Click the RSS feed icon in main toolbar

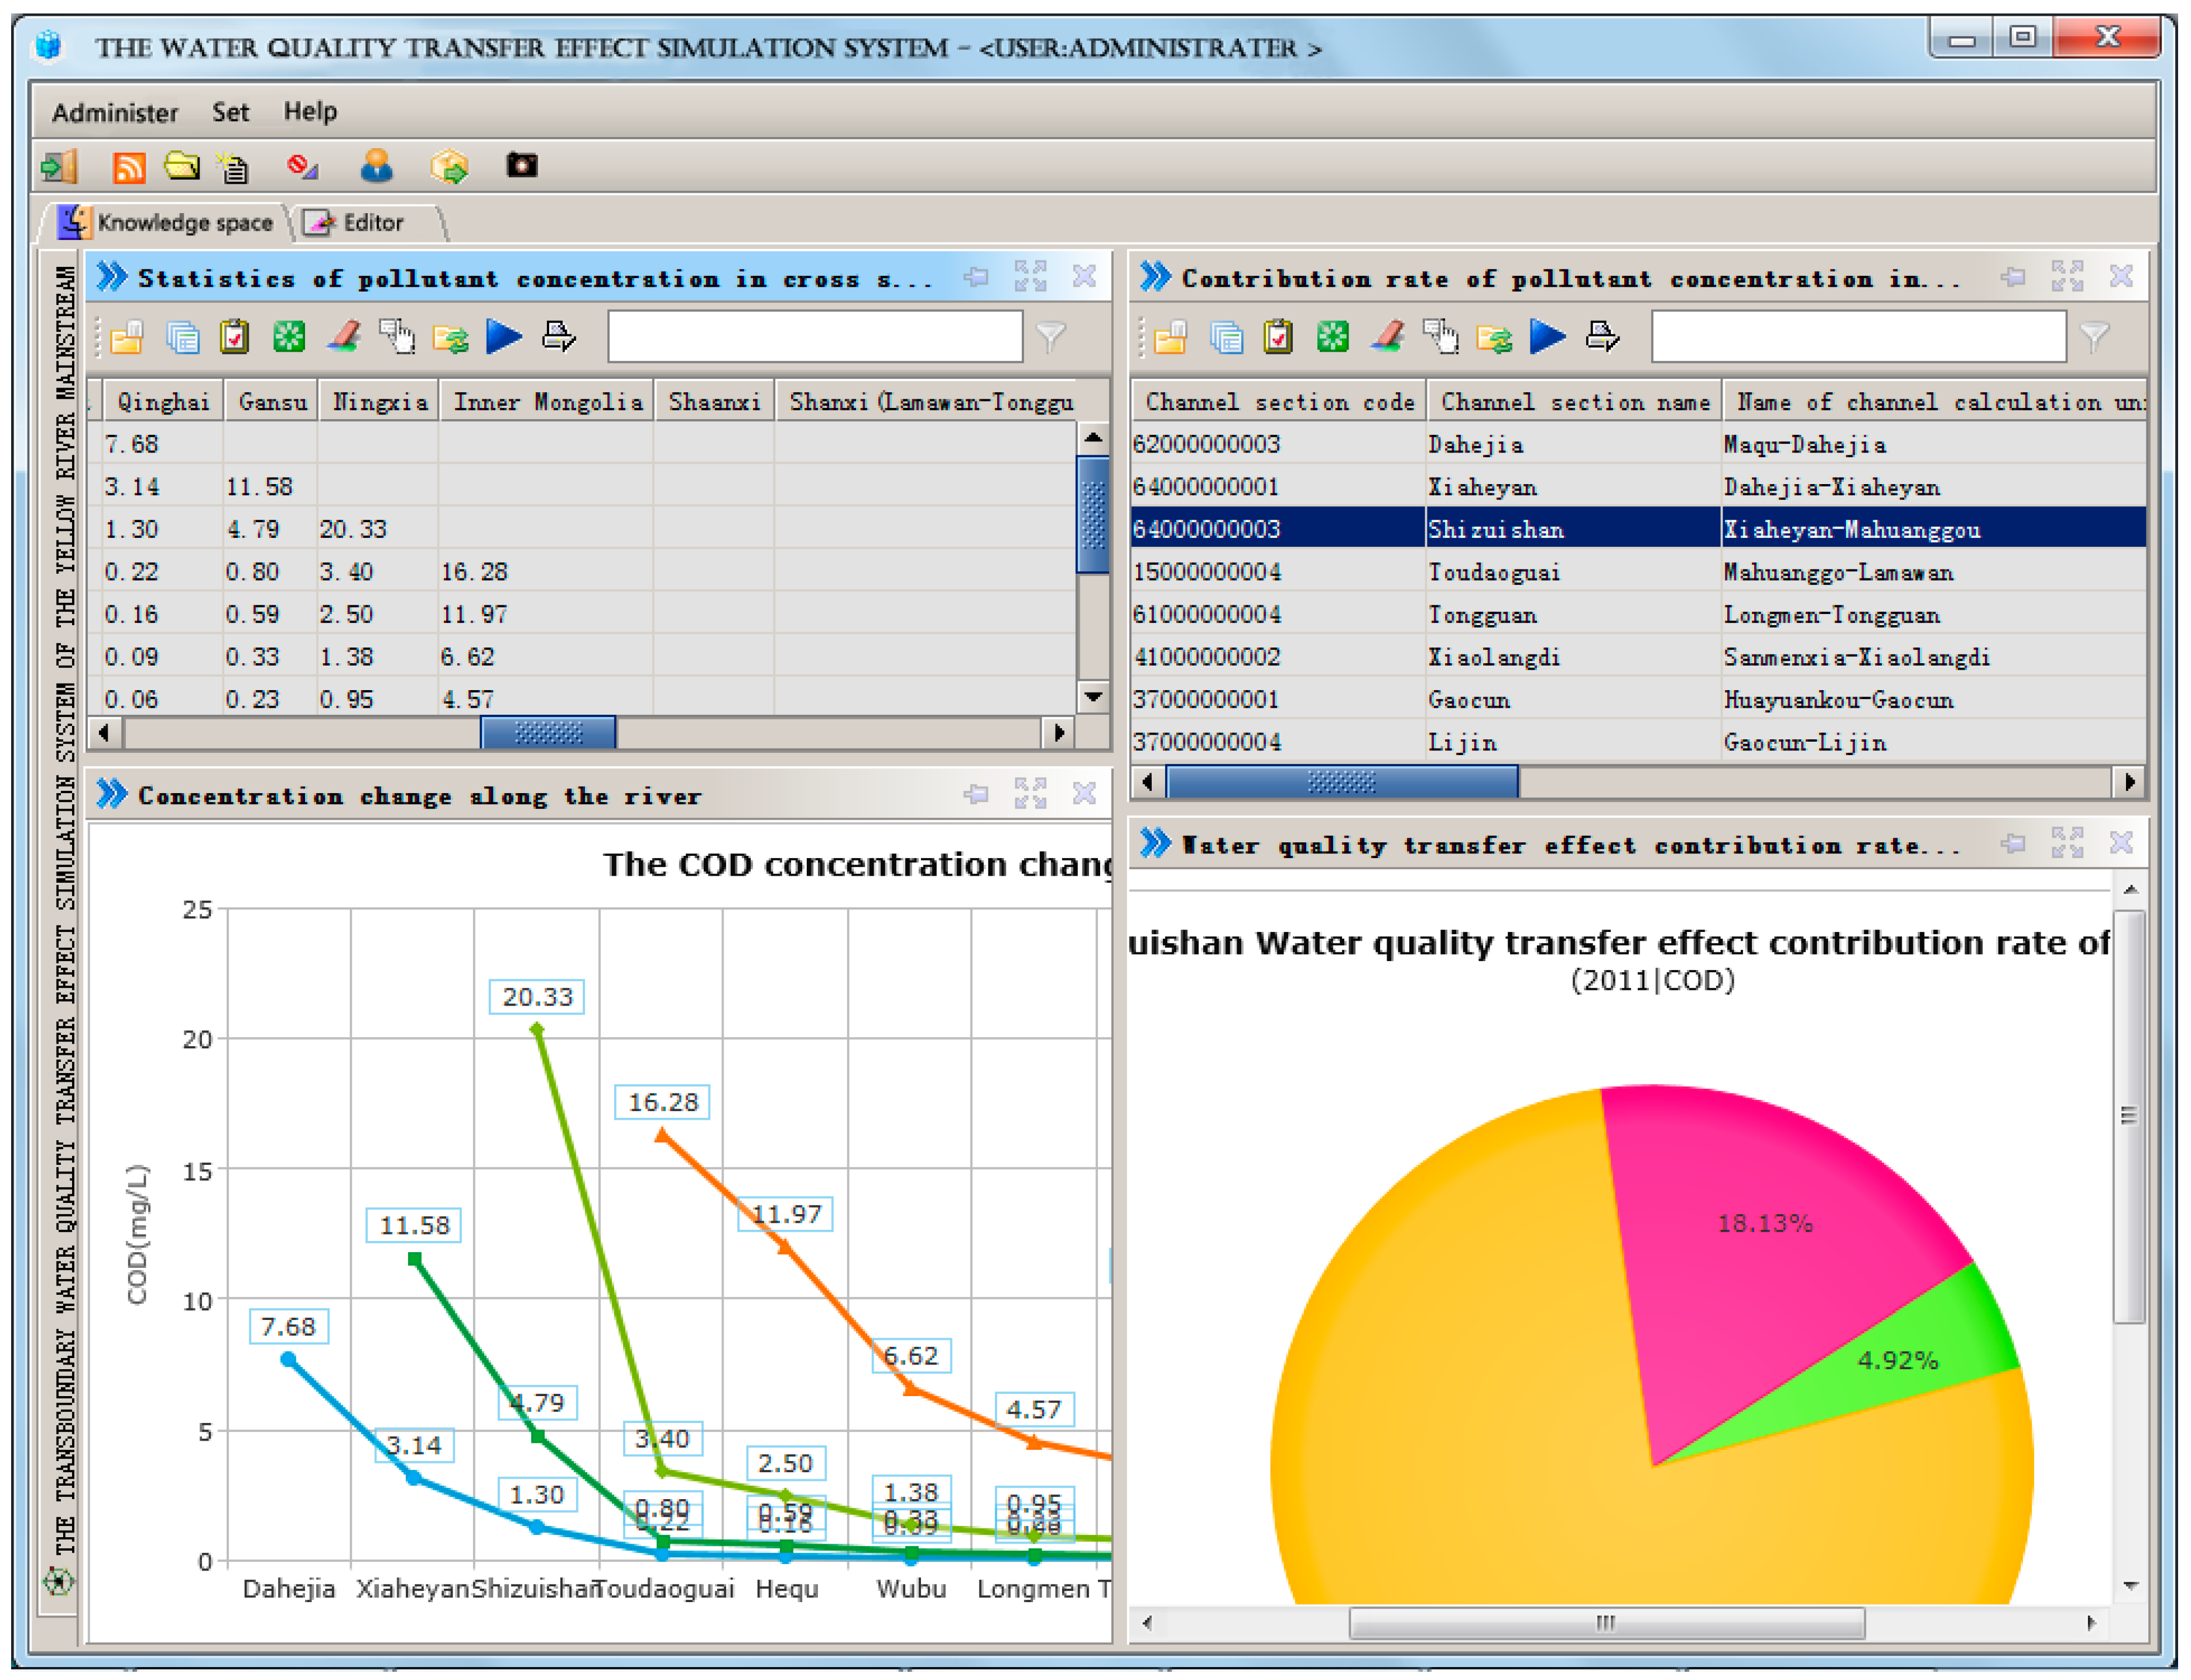[x=128, y=167]
